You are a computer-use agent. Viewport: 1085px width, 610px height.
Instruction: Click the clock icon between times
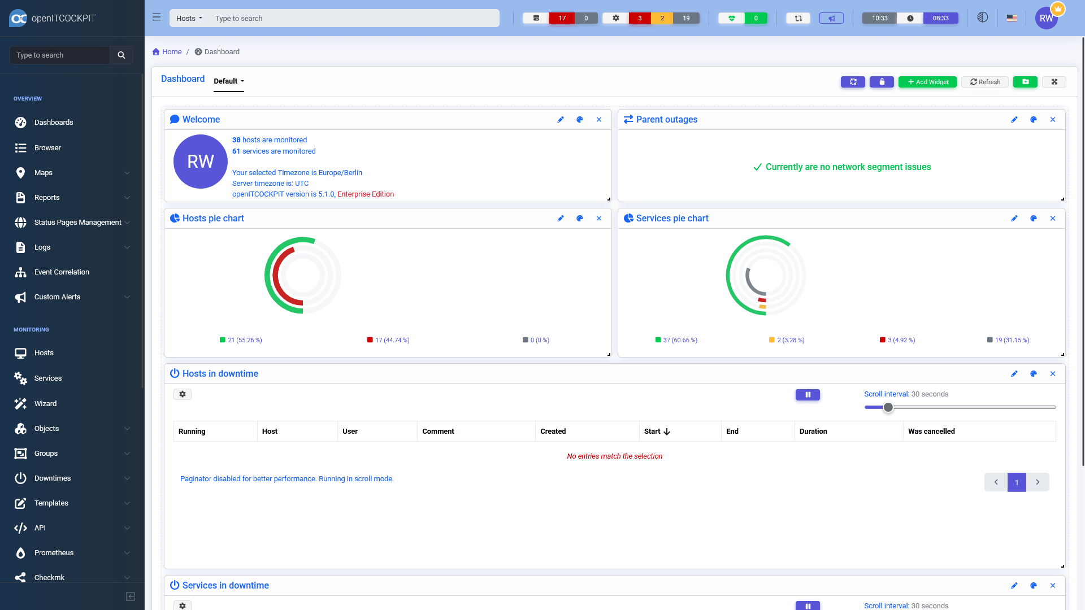tap(910, 18)
